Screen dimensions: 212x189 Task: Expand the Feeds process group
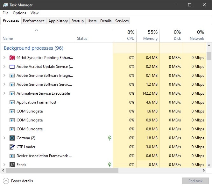click(x=4, y=165)
